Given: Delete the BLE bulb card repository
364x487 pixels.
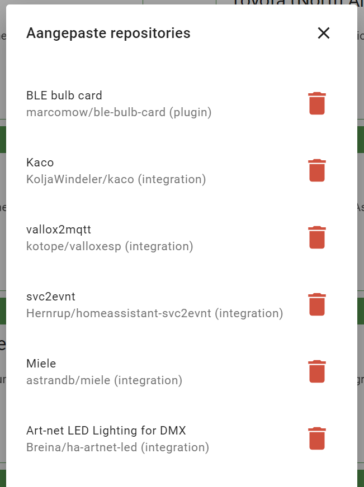Looking at the screenshot, I should pyautogui.click(x=317, y=103).
